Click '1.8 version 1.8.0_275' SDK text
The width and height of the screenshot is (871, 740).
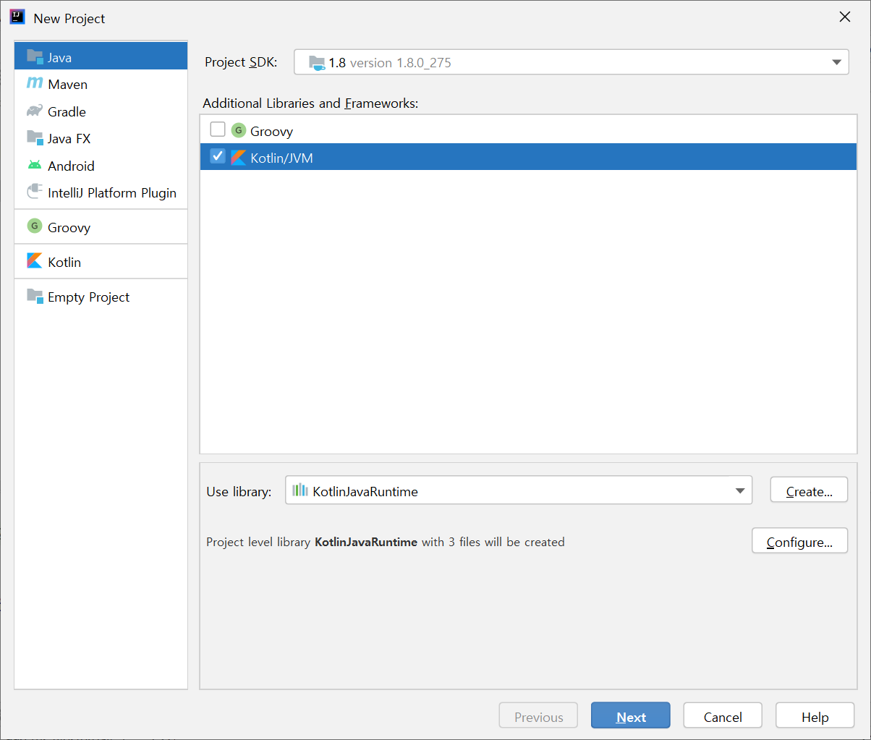tap(390, 63)
